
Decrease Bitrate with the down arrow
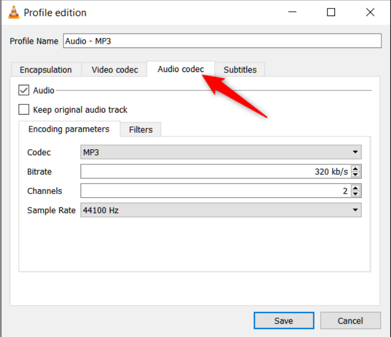pyautogui.click(x=356, y=175)
